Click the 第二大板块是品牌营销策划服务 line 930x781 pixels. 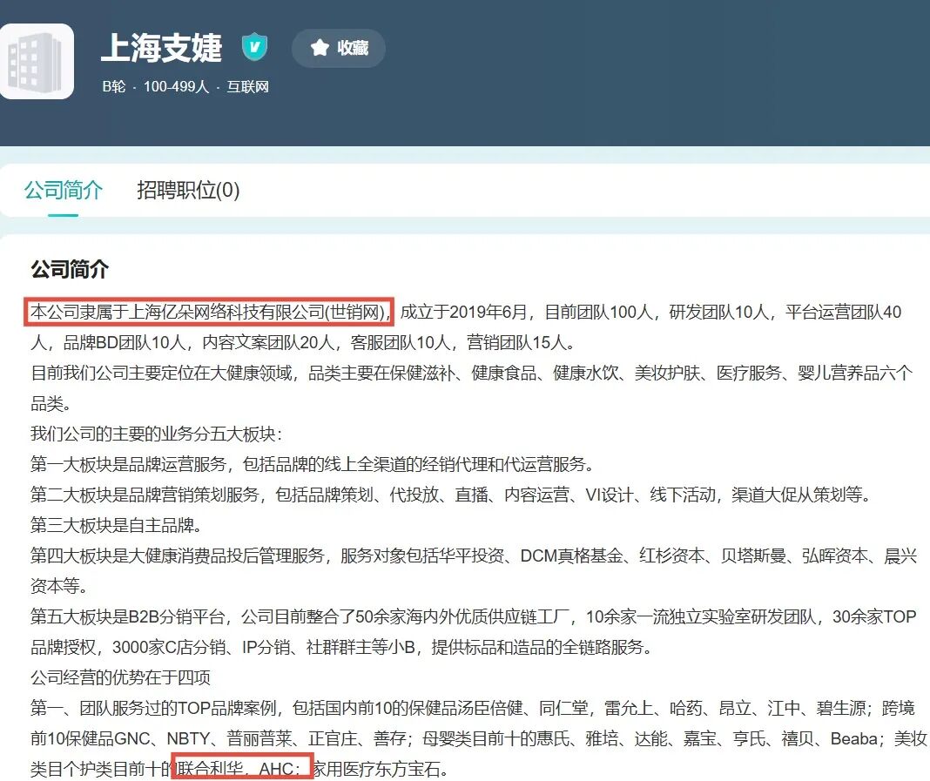[449, 495]
